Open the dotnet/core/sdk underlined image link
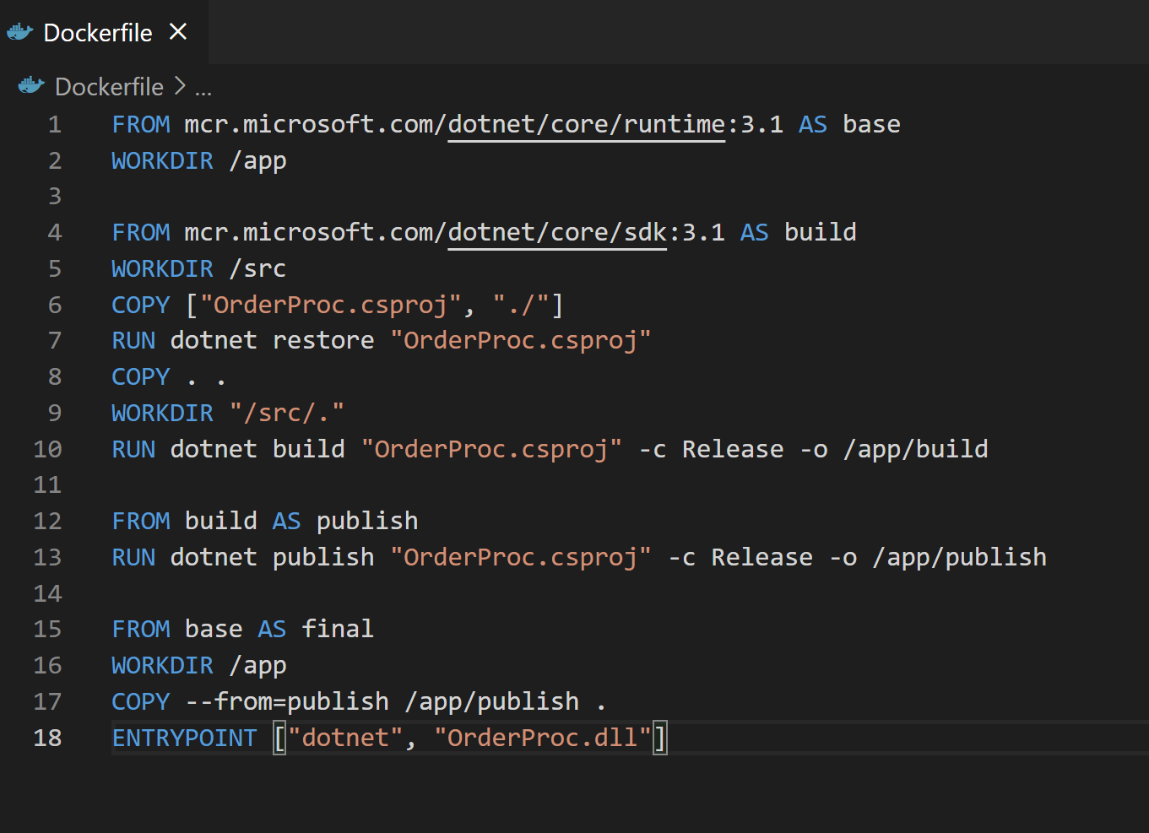Image resolution: width=1149 pixels, height=833 pixels. (x=556, y=232)
